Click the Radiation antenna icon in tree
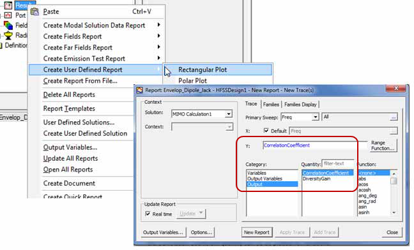414x250 pixels. (8, 35)
